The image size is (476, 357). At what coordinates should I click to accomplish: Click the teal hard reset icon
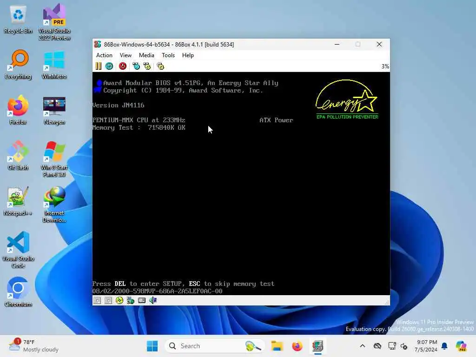pos(109,66)
